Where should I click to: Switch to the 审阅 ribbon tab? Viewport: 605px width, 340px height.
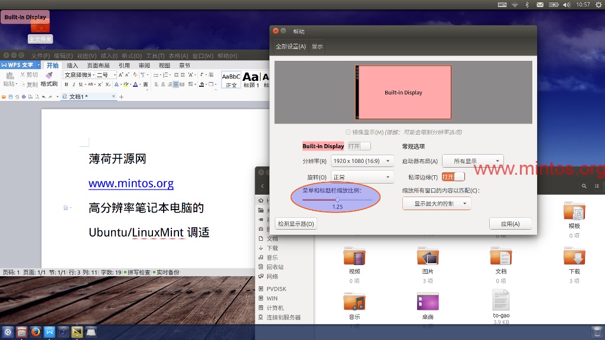144,66
